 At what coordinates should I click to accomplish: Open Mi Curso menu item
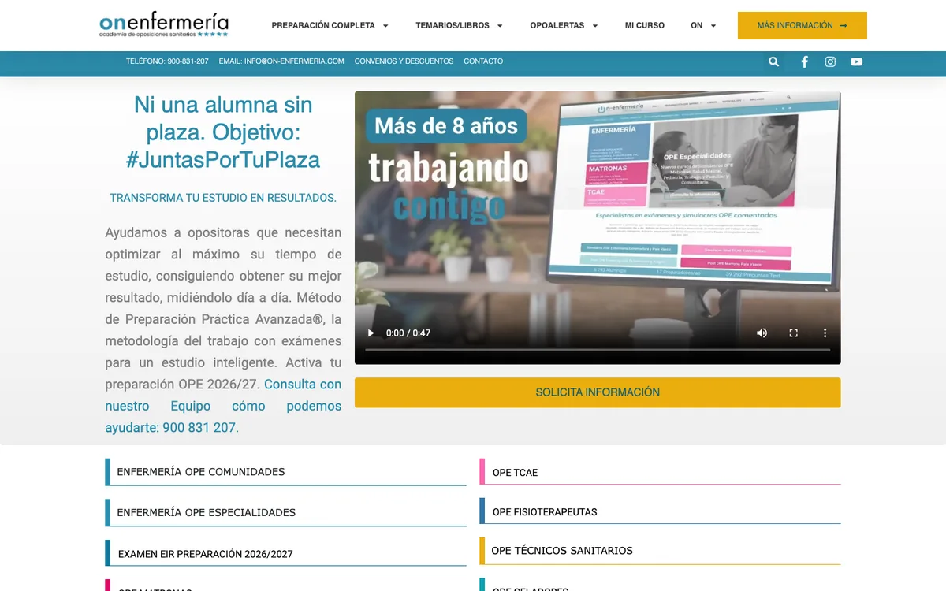point(645,26)
